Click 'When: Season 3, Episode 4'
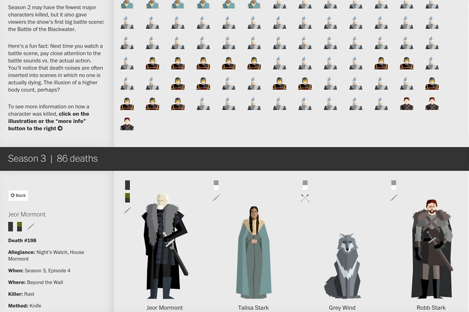Image resolution: width=469 pixels, height=312 pixels. tap(39, 270)
